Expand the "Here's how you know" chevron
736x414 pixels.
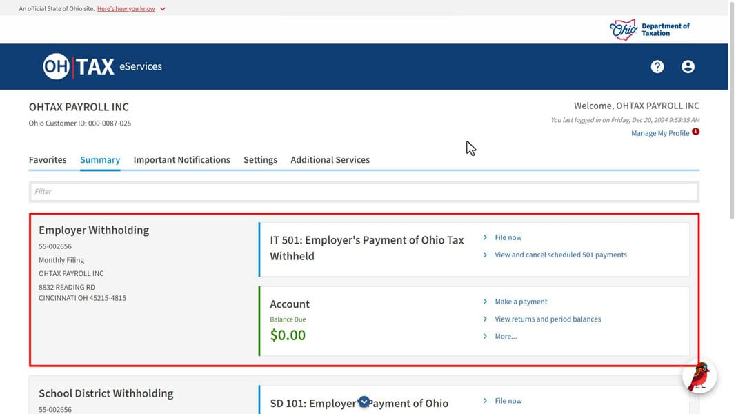pos(163,9)
